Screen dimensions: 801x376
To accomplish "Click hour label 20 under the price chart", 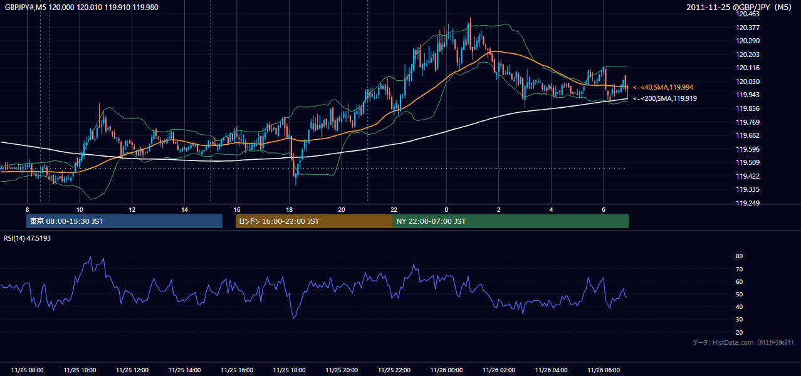I will pyautogui.click(x=342, y=209).
